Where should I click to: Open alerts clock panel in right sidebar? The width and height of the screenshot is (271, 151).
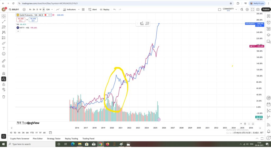(x=268, y=22)
